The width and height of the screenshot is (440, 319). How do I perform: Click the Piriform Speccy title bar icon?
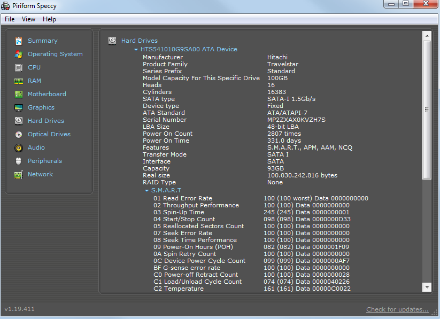(x=5, y=6)
